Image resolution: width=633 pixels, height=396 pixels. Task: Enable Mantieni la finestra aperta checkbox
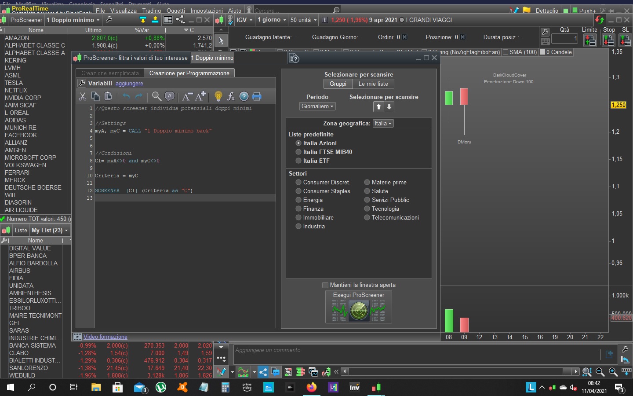point(325,285)
